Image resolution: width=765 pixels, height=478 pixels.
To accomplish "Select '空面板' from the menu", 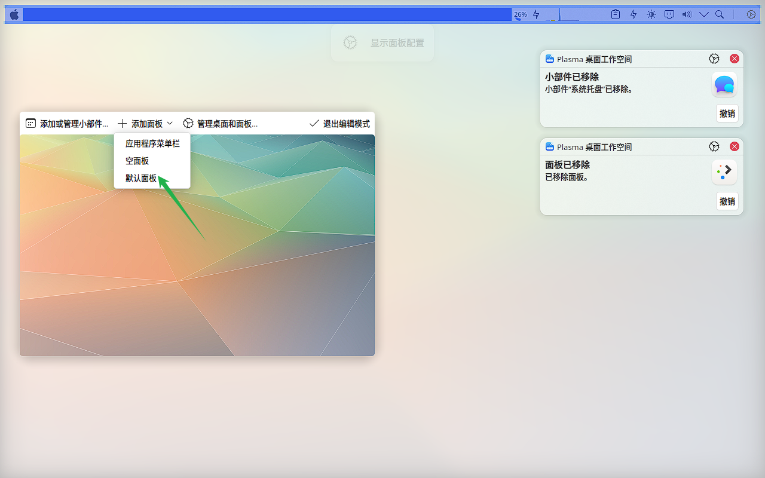I will pyautogui.click(x=137, y=161).
